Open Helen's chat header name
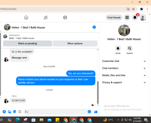 pos(28,28)
